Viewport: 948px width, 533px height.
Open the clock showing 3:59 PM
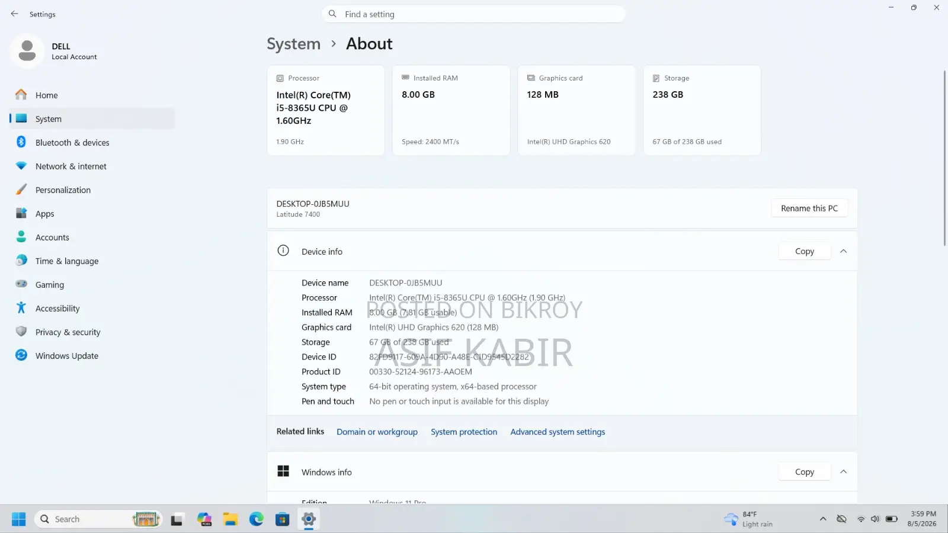point(923,519)
